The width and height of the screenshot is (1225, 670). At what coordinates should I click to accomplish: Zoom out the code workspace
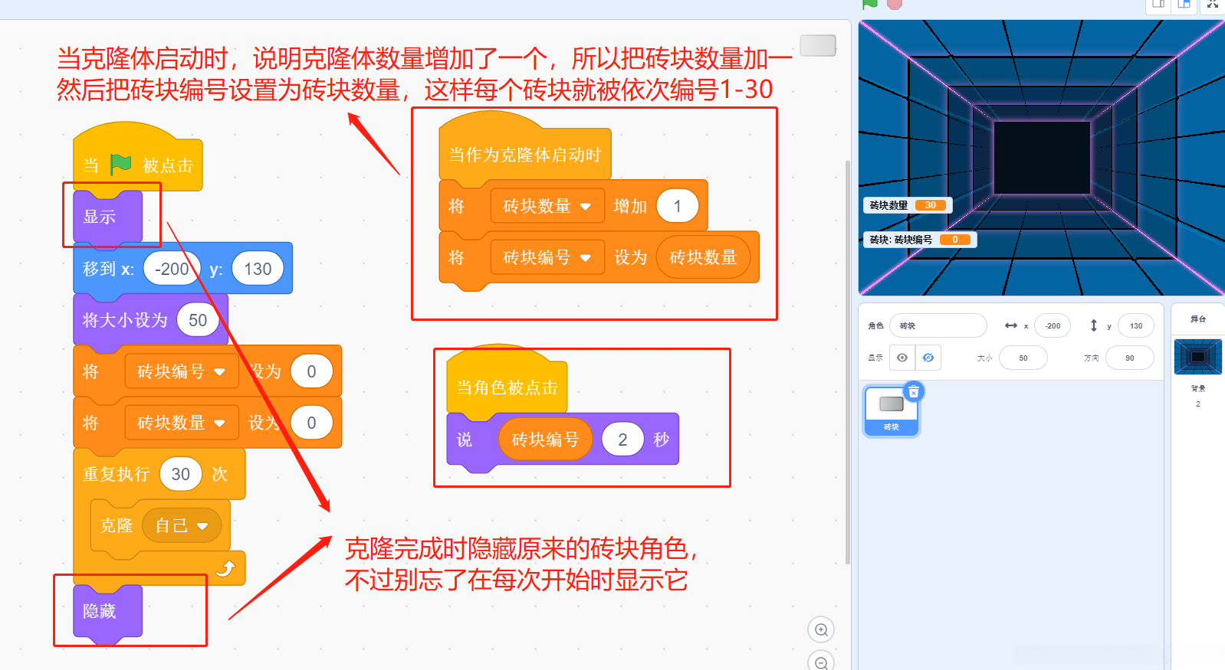coord(821,662)
